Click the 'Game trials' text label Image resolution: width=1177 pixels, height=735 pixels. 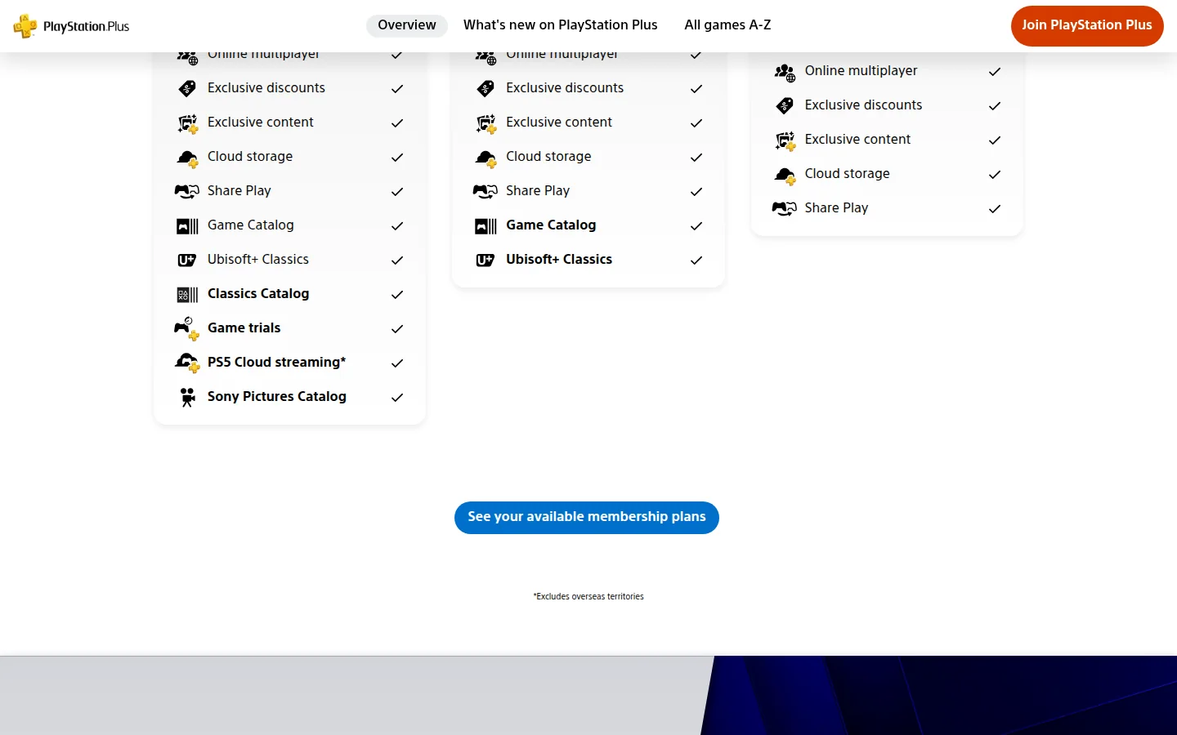click(x=244, y=328)
